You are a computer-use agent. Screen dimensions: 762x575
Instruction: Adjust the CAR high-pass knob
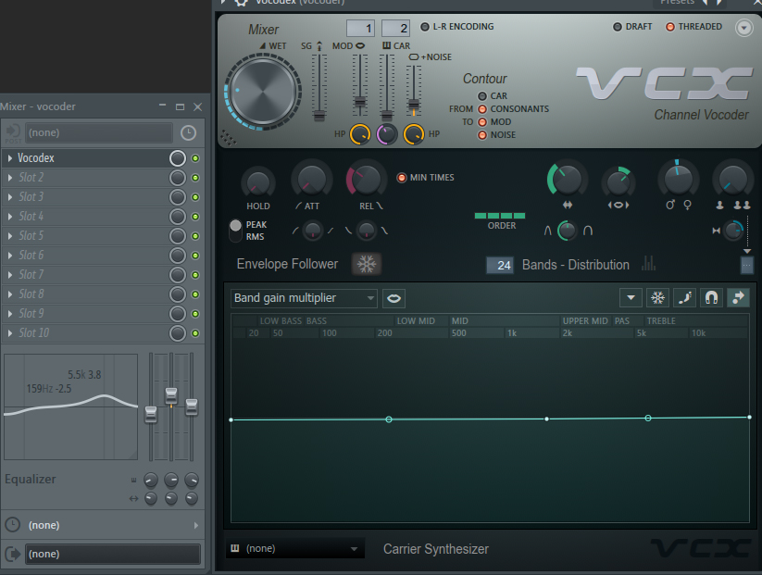(x=414, y=134)
